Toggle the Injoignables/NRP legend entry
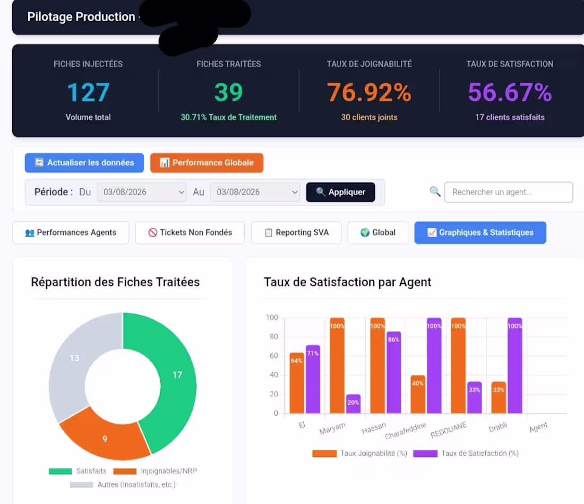This screenshot has width=584, height=504. [155, 471]
